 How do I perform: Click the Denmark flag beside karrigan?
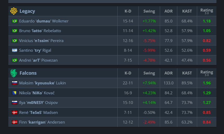(15, 122)
